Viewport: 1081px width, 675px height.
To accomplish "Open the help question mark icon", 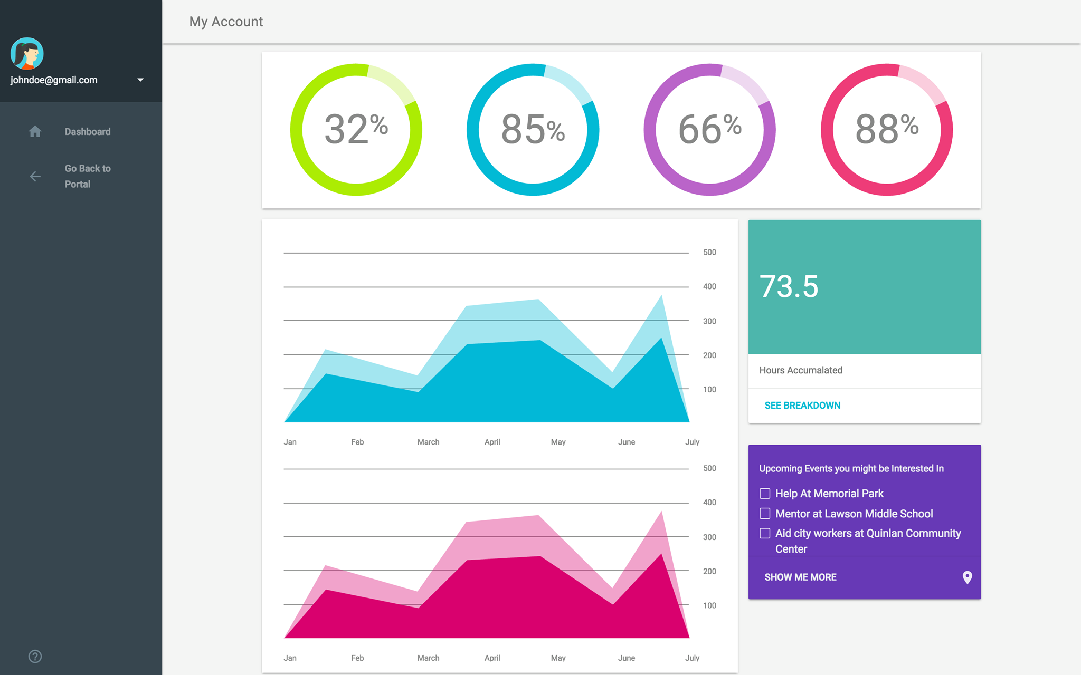I will click(35, 656).
